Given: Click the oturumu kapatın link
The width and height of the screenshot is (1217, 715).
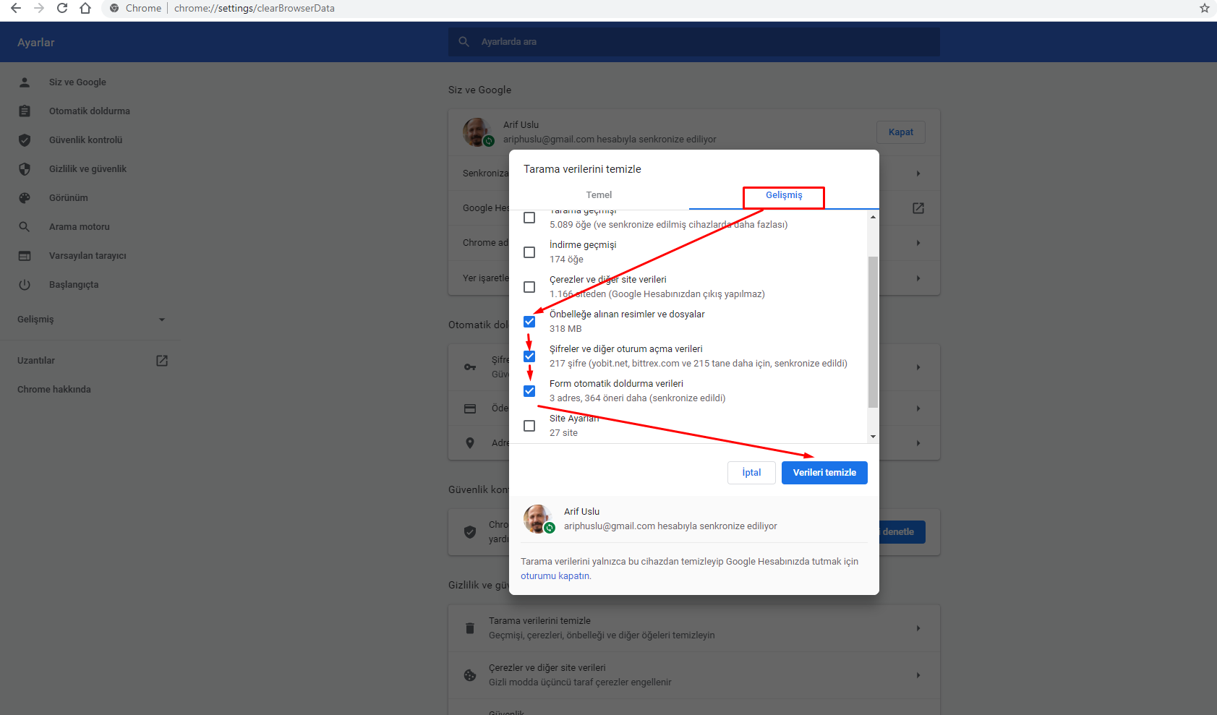Looking at the screenshot, I should click(555, 576).
